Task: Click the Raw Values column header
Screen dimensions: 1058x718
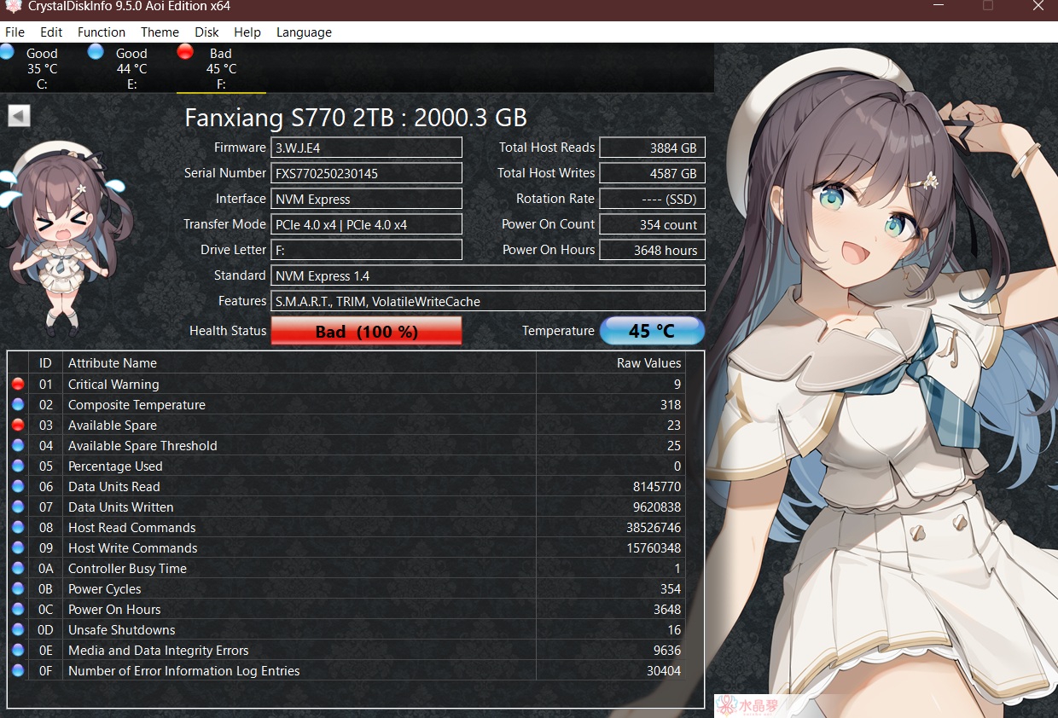Action: tap(610, 363)
